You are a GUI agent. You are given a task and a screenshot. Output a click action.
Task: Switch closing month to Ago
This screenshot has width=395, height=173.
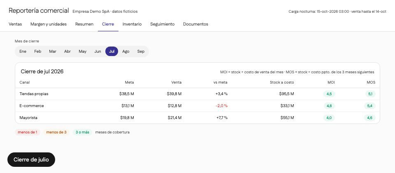coord(126,51)
